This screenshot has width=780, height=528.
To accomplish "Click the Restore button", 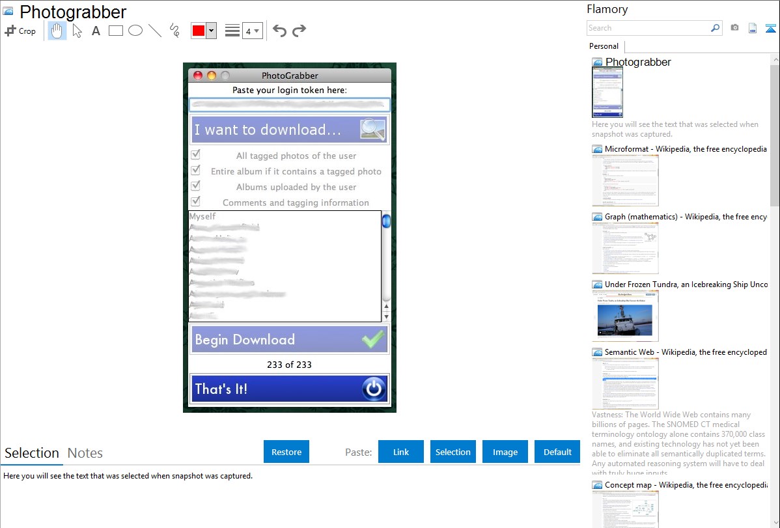I will (286, 452).
